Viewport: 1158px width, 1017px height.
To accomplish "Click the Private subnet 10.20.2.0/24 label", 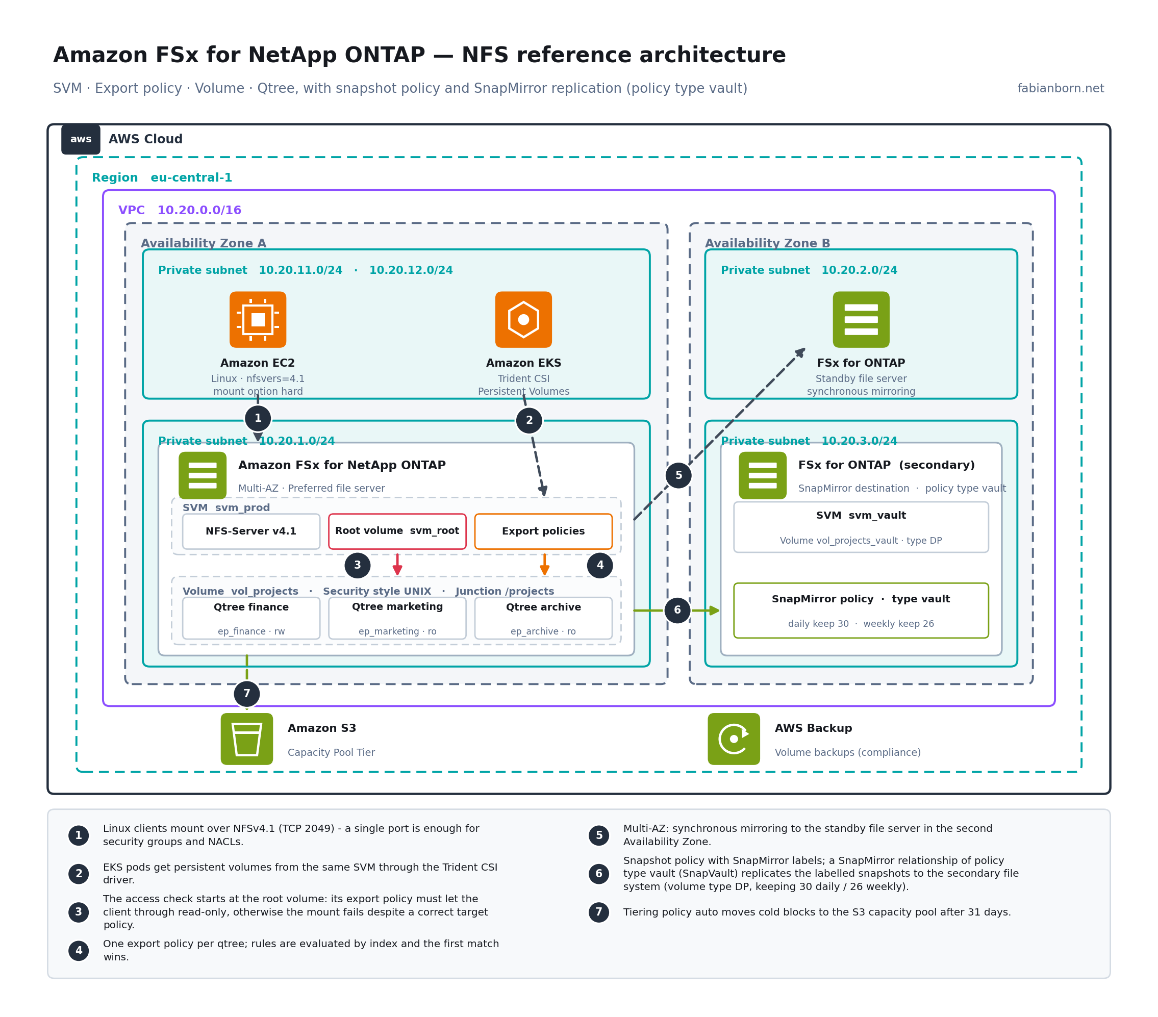I will [809, 270].
